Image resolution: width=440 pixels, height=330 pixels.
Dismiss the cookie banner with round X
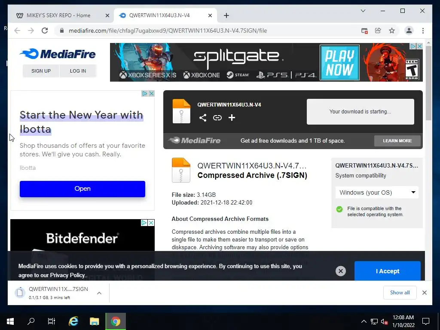(x=341, y=271)
